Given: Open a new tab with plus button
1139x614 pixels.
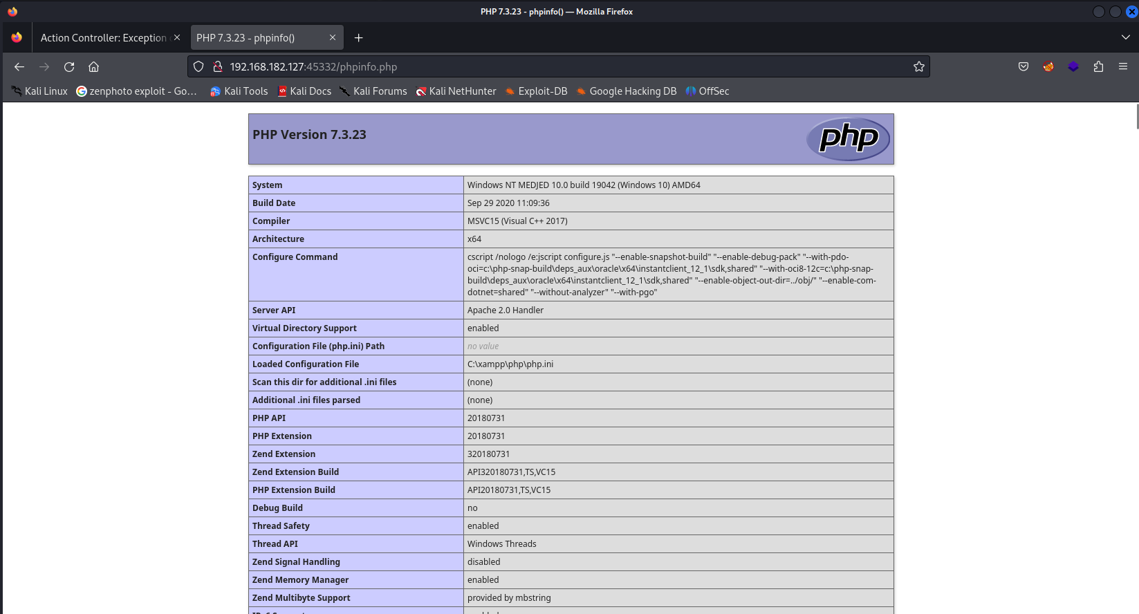Looking at the screenshot, I should click(x=358, y=38).
